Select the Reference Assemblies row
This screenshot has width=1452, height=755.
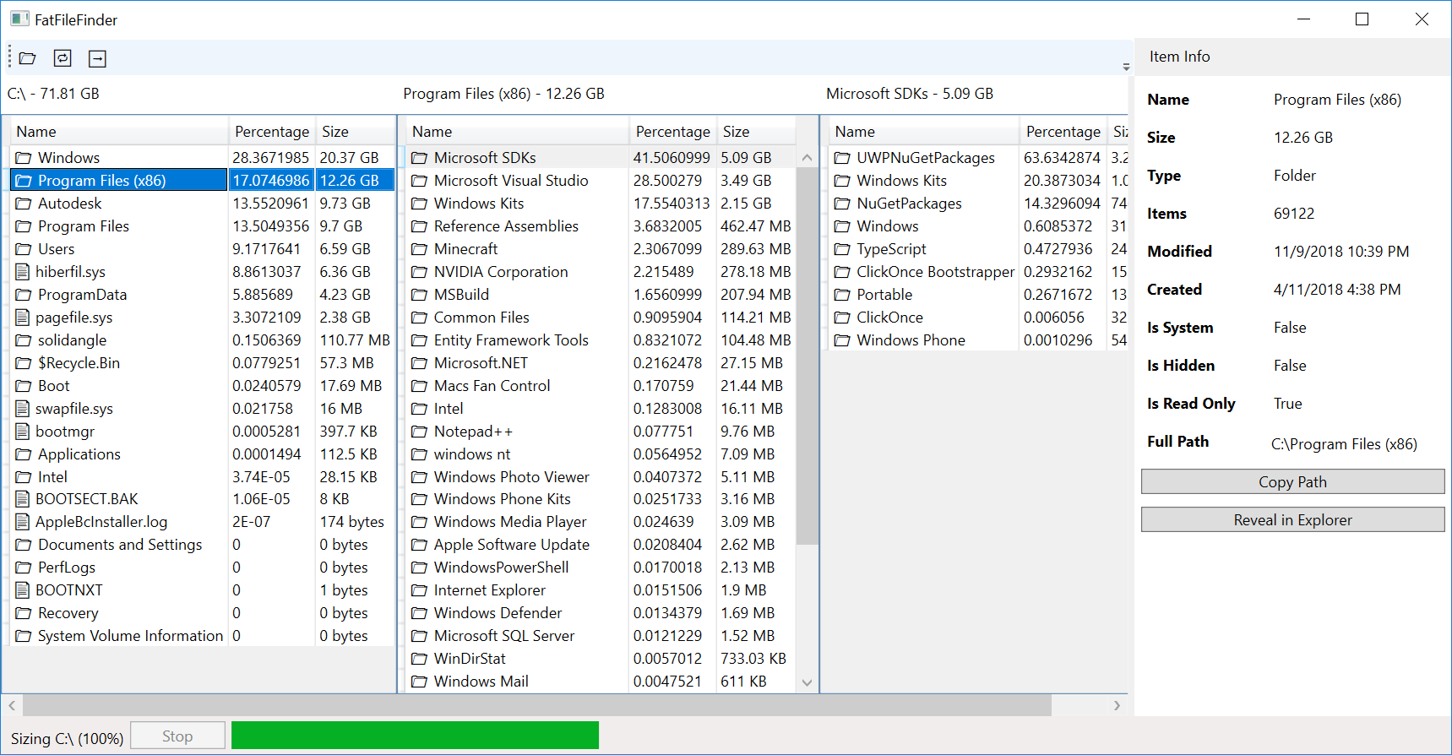click(601, 226)
